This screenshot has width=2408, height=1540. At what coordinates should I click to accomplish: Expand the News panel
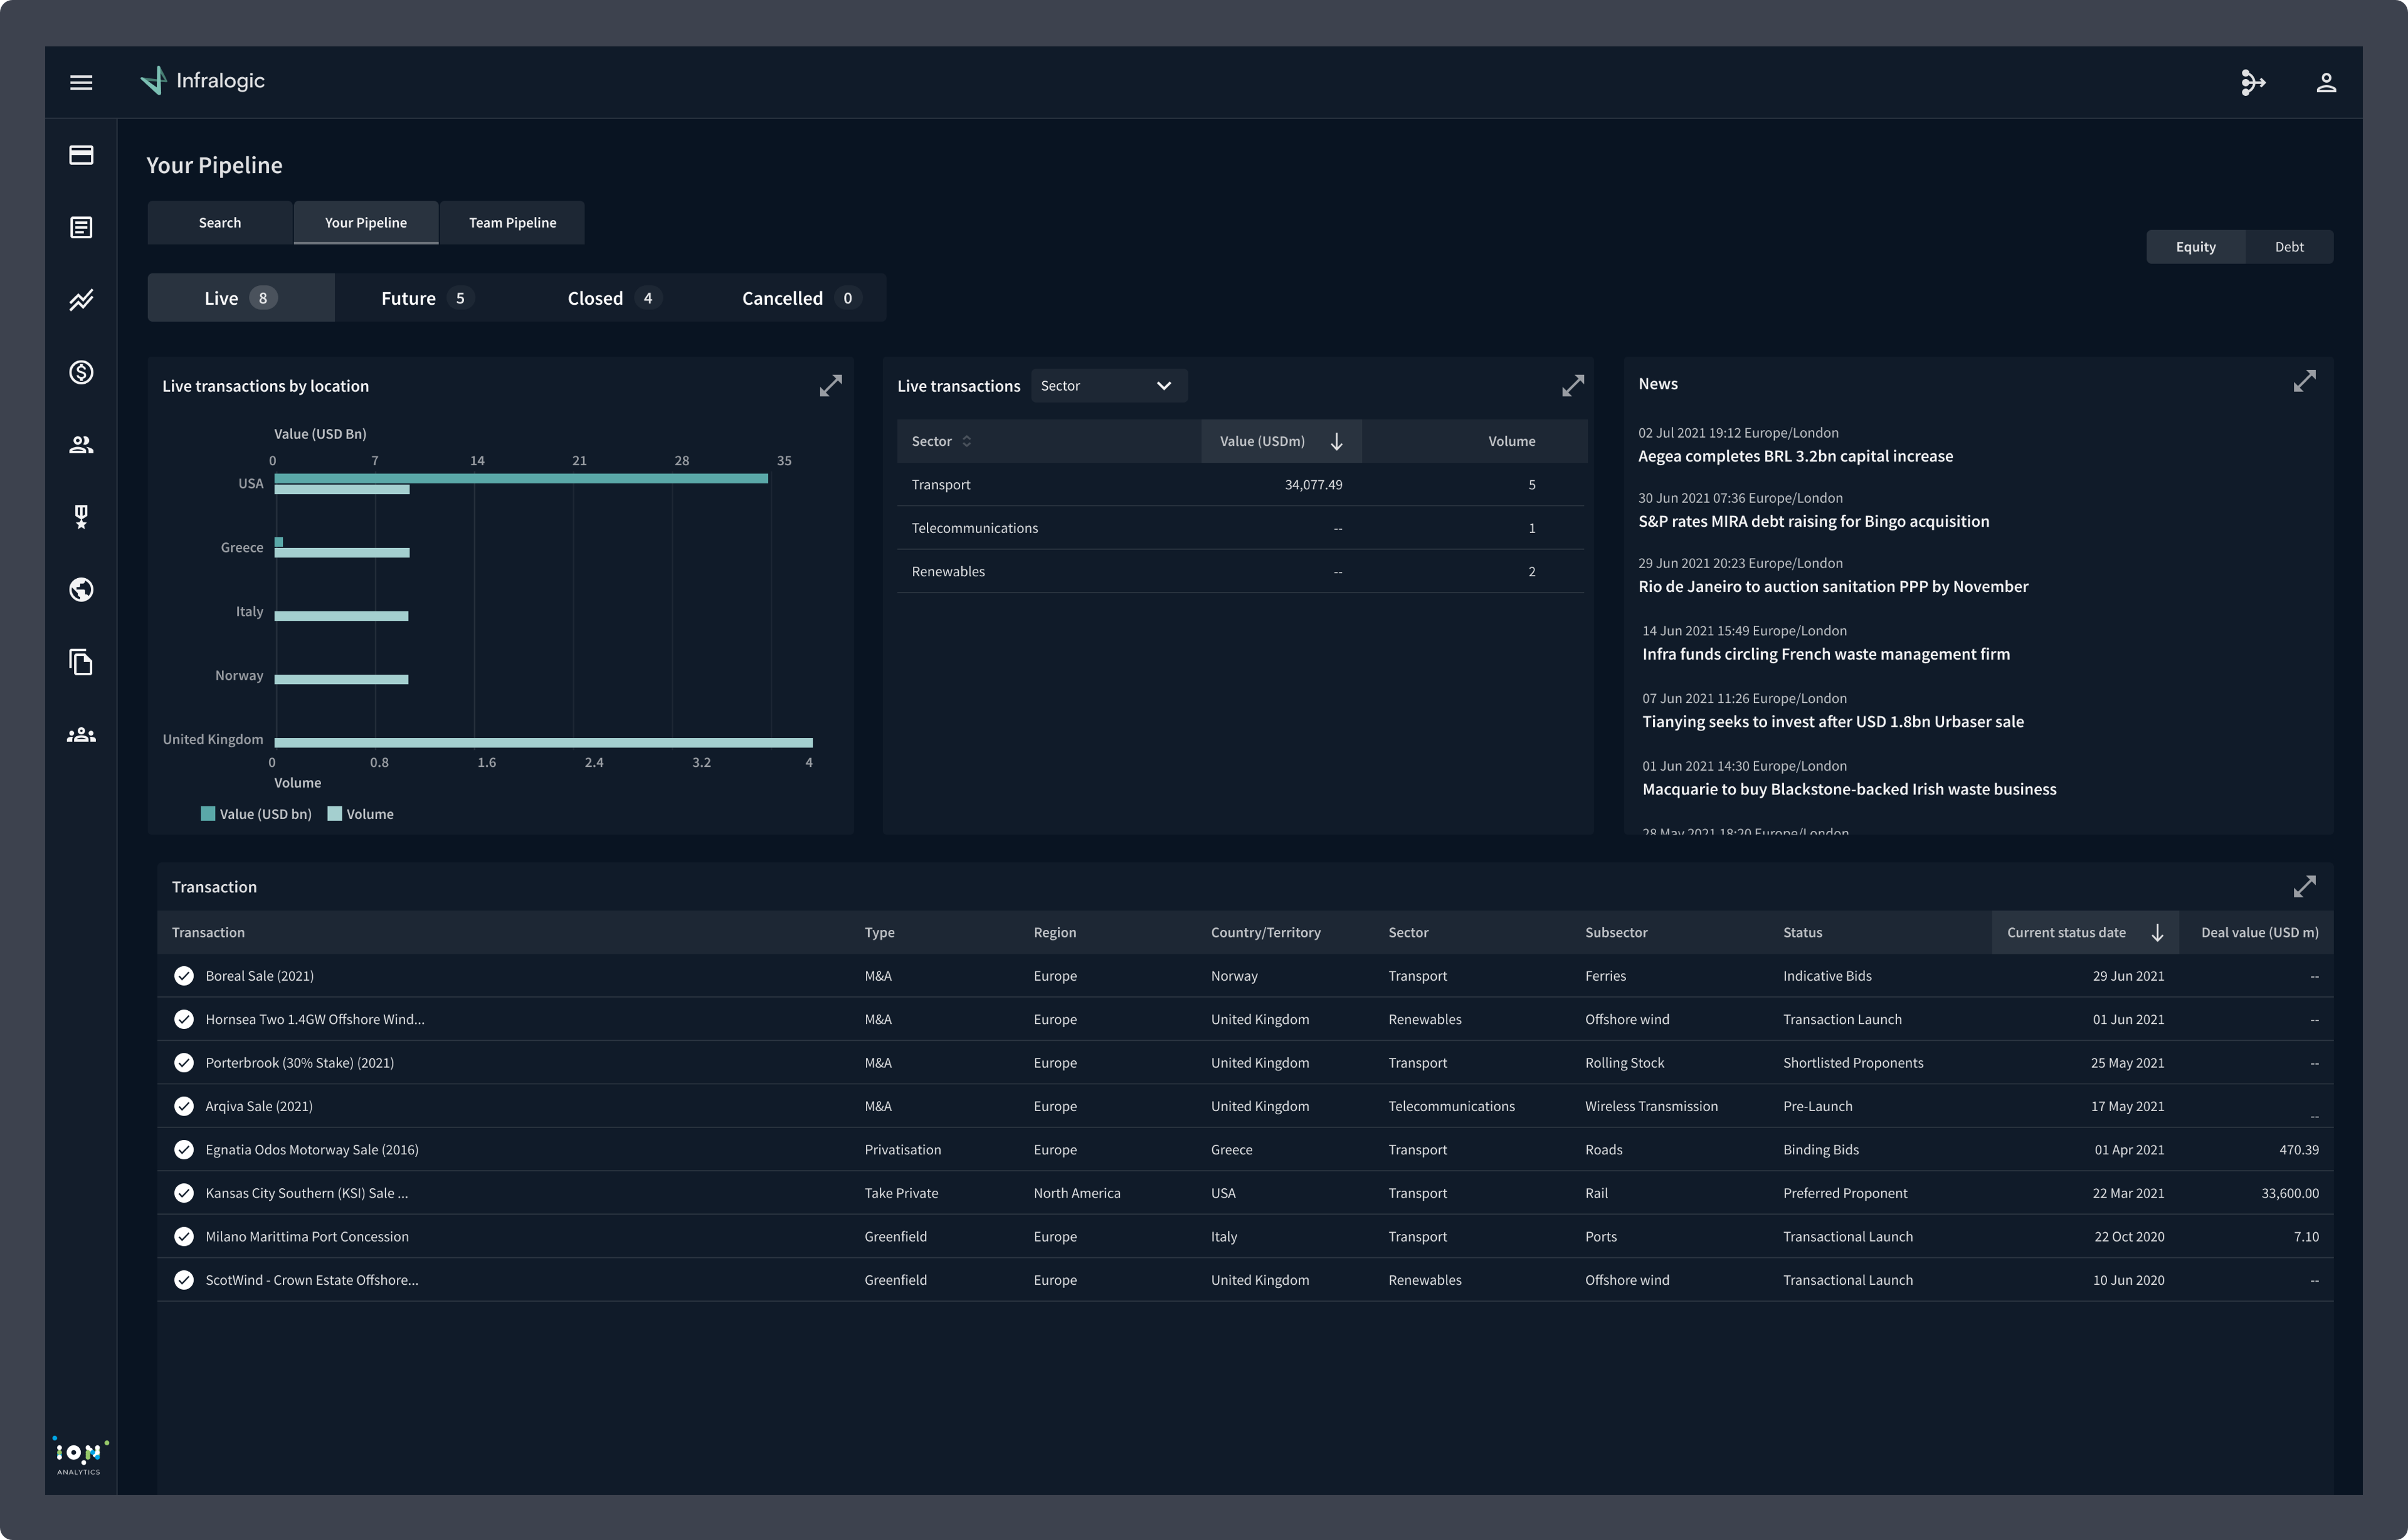[x=2303, y=382]
